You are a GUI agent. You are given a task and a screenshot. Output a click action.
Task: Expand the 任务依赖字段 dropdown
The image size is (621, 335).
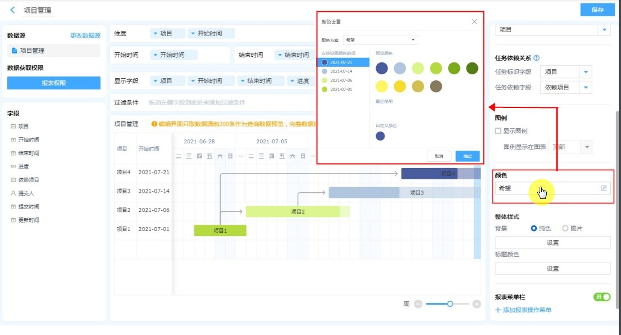click(586, 87)
